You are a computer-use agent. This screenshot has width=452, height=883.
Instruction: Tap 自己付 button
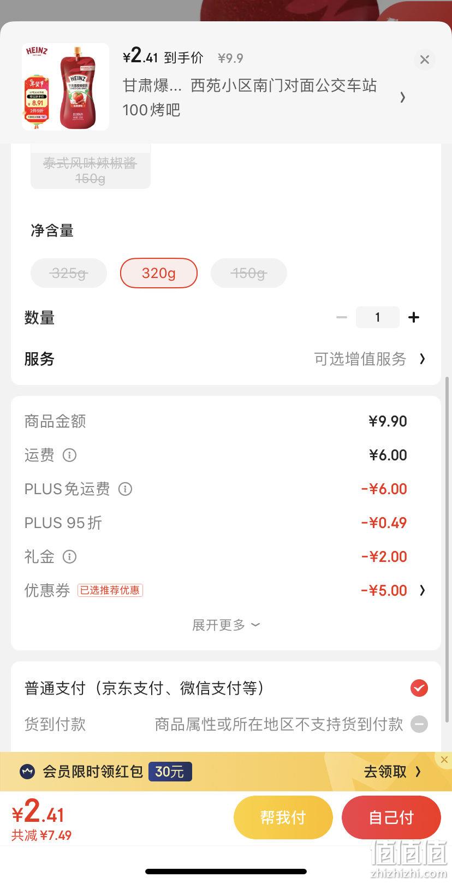[391, 817]
